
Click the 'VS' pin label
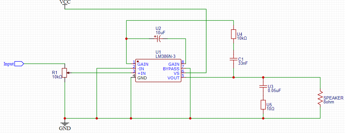177,73
